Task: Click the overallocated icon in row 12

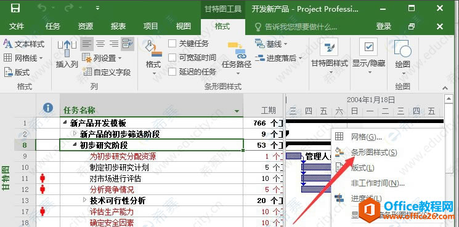Action: 43,189
